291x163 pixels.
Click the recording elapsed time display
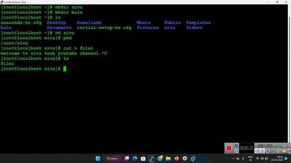[246, 148]
